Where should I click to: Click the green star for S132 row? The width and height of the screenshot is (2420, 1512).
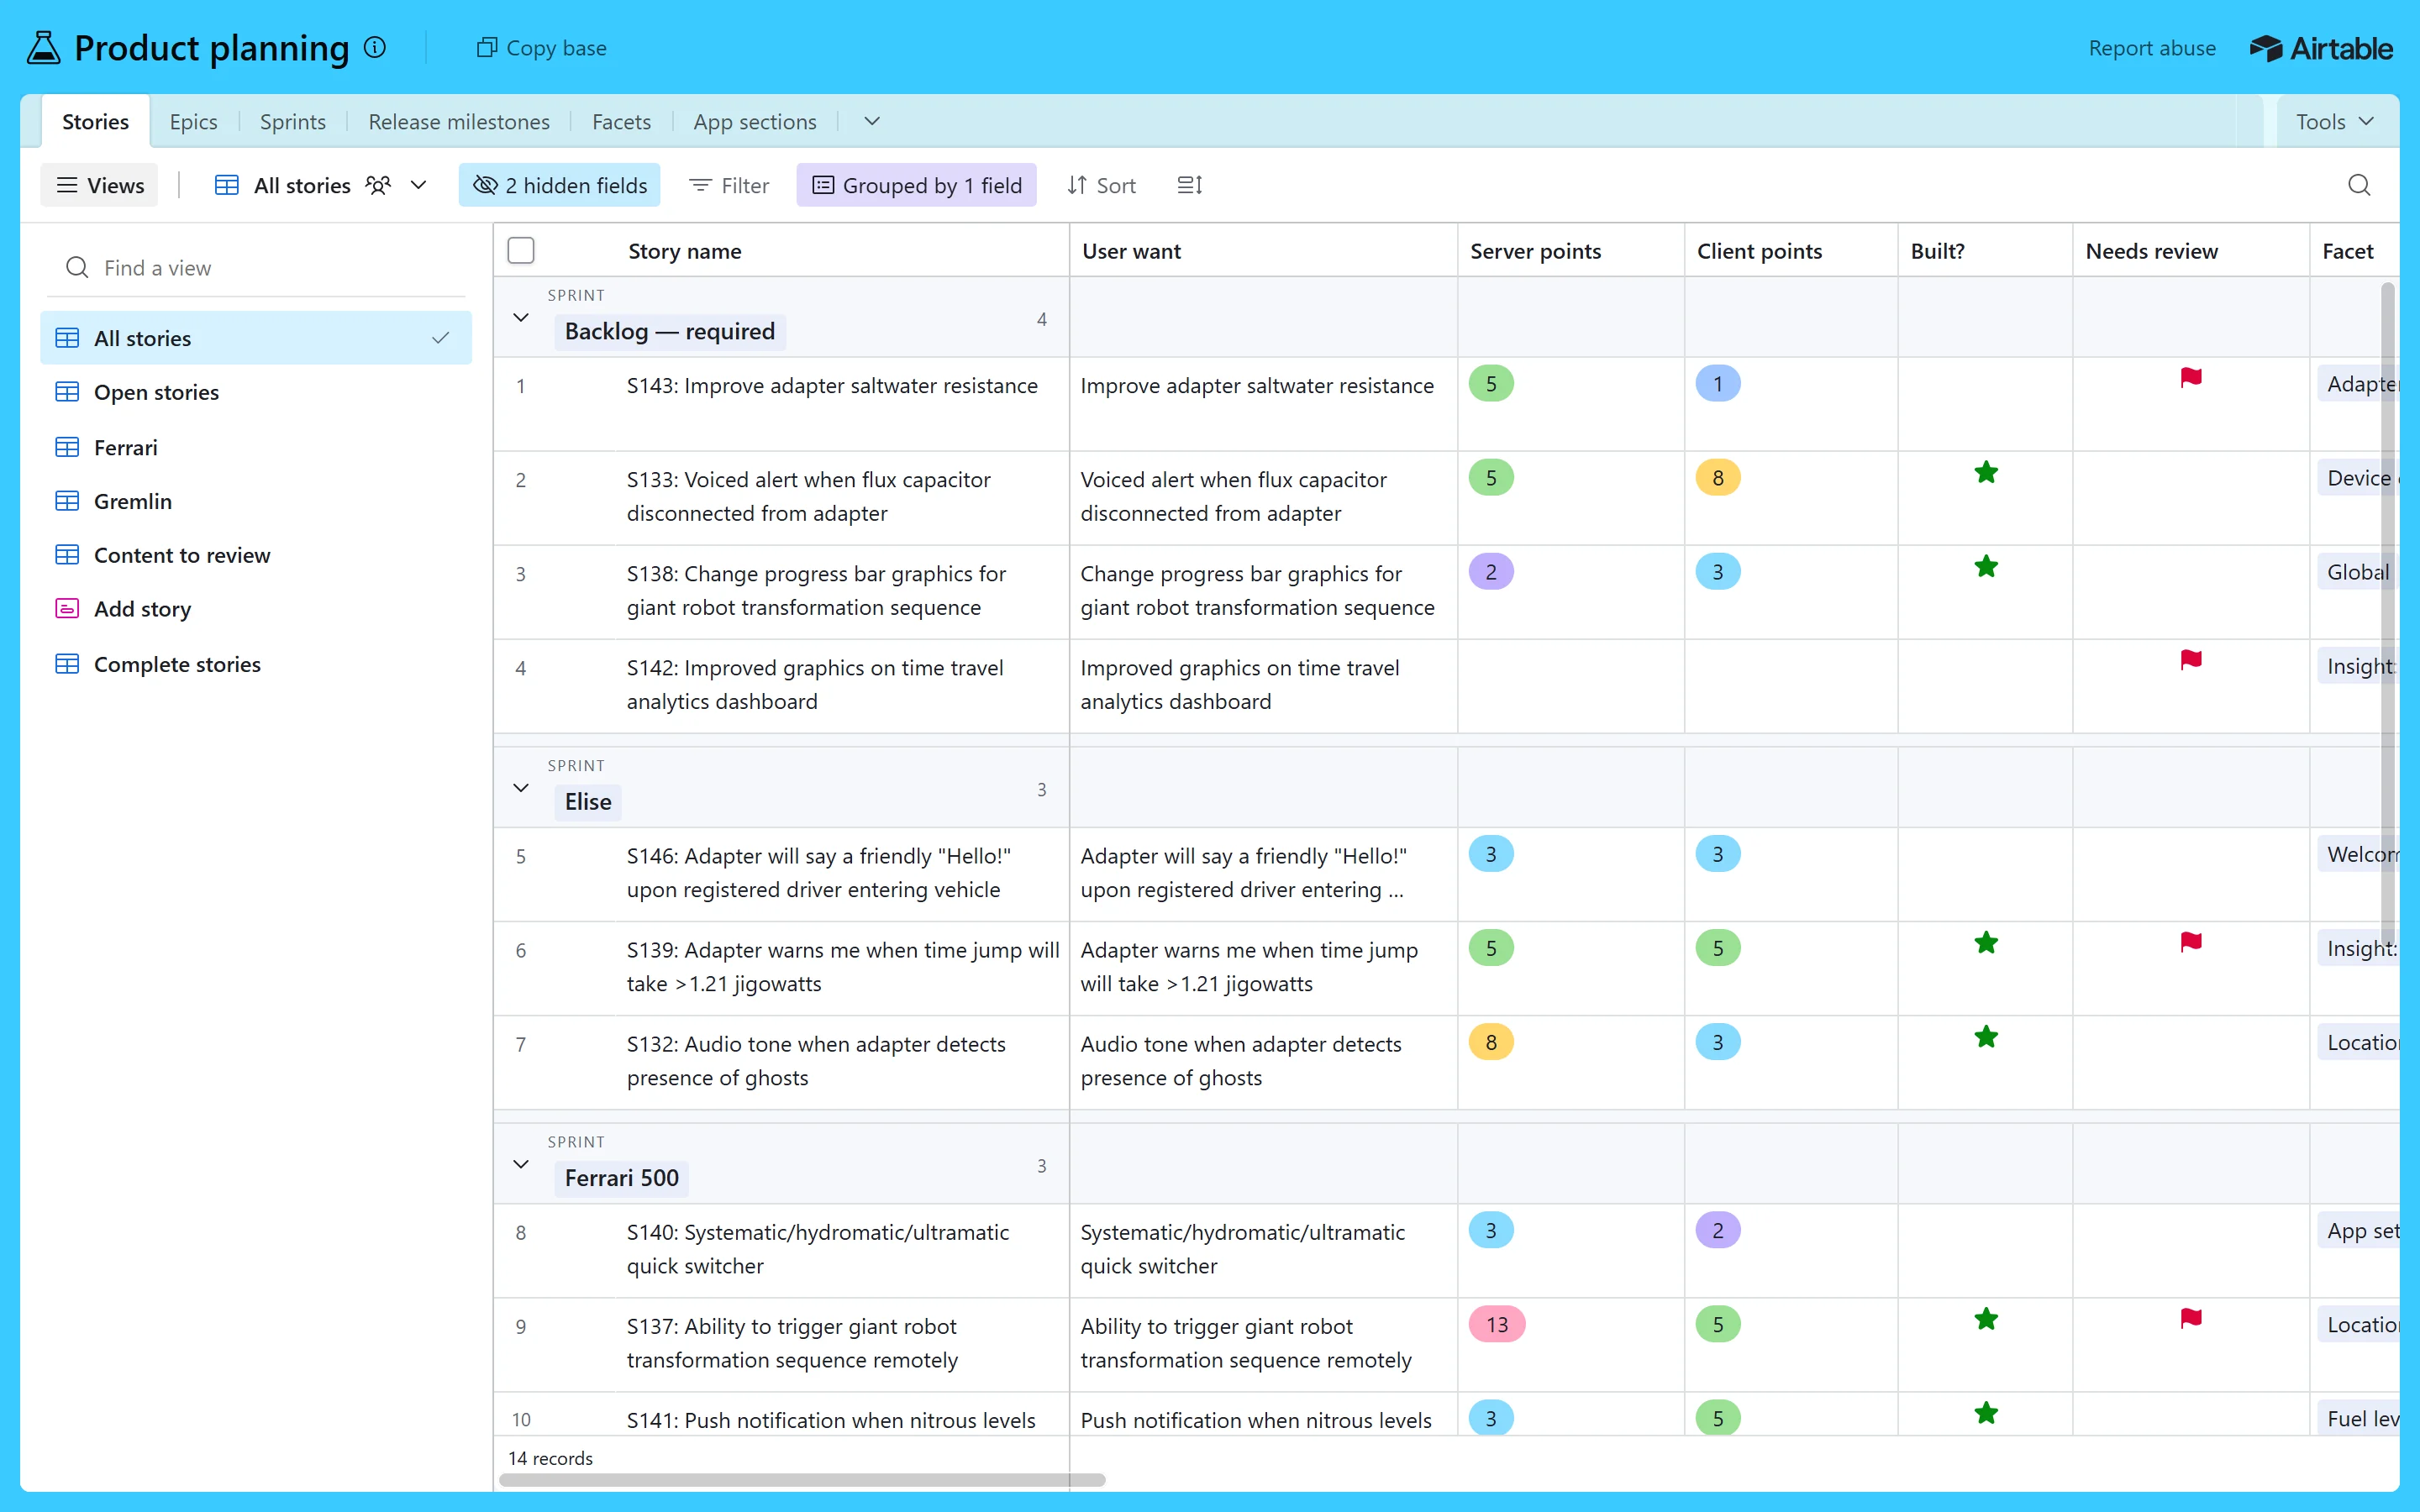1986,1037
